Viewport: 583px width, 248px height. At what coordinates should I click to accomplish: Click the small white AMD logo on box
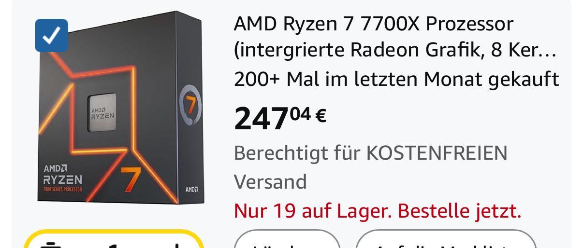[191, 190]
